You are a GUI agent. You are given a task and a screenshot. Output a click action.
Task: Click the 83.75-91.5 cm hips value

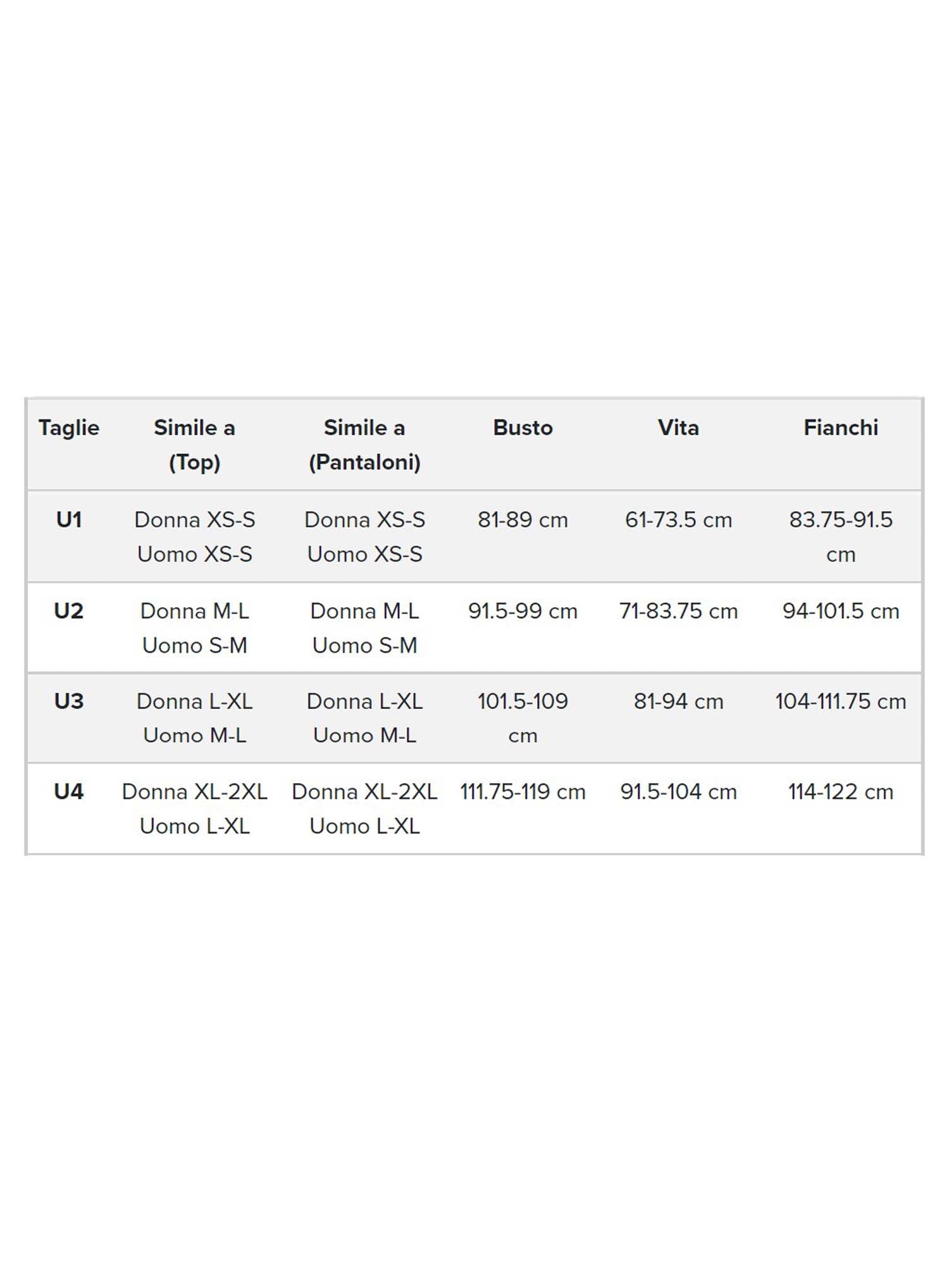[841, 537]
